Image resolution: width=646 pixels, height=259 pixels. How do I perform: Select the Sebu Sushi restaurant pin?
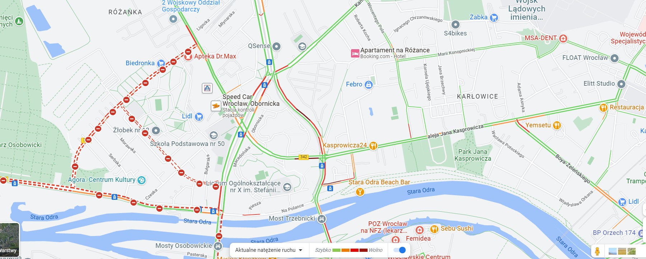[434, 229]
